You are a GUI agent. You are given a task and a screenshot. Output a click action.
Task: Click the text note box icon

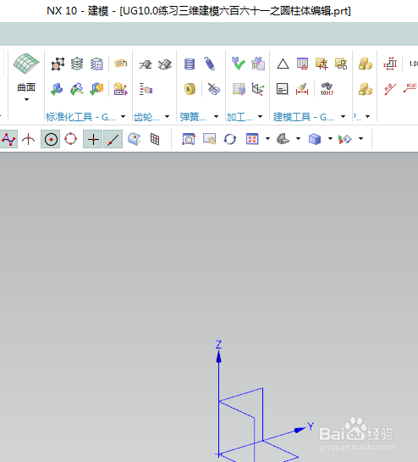click(x=283, y=89)
